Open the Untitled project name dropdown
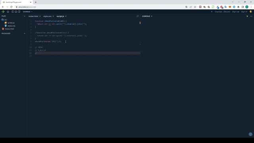254x143 pixels. coord(27,12)
